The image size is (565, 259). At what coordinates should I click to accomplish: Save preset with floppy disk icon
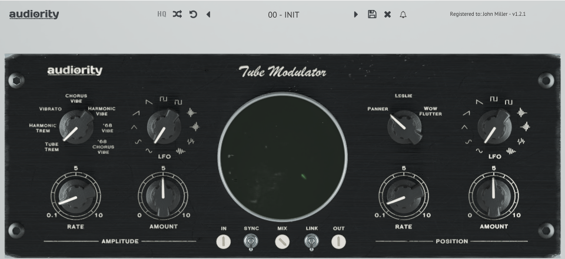(372, 14)
